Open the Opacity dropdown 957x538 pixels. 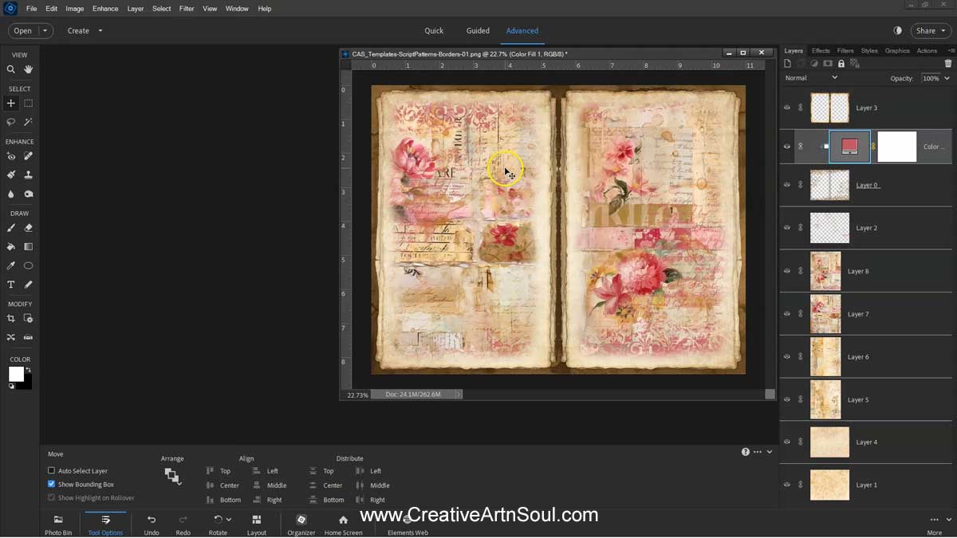tap(946, 77)
